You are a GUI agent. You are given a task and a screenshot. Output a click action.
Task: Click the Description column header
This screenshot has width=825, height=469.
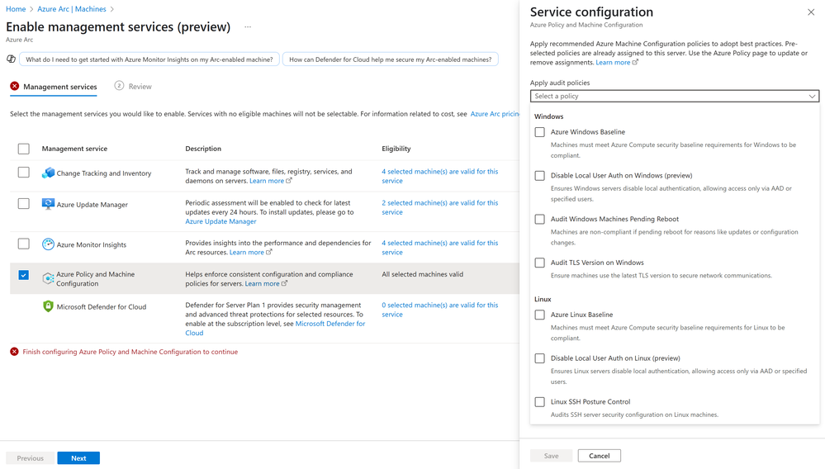point(203,149)
